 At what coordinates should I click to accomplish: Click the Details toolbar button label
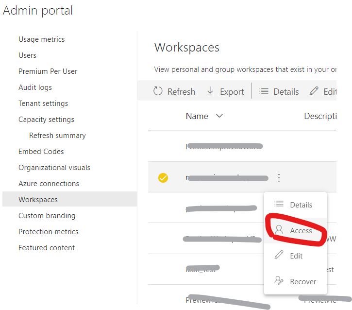(x=286, y=92)
